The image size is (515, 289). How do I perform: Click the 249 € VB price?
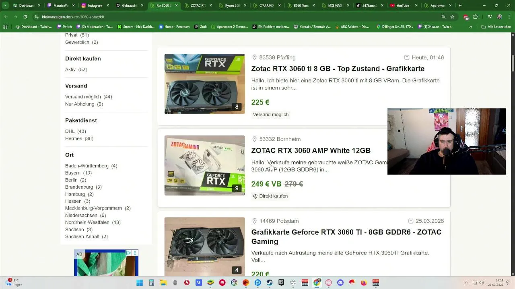coord(266,184)
